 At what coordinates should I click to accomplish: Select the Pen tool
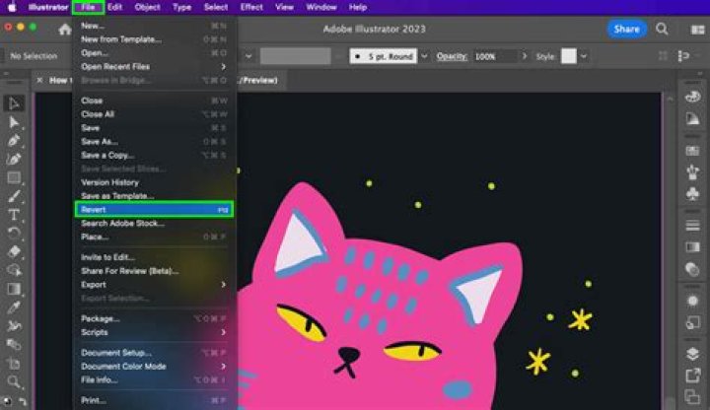pos(14,141)
